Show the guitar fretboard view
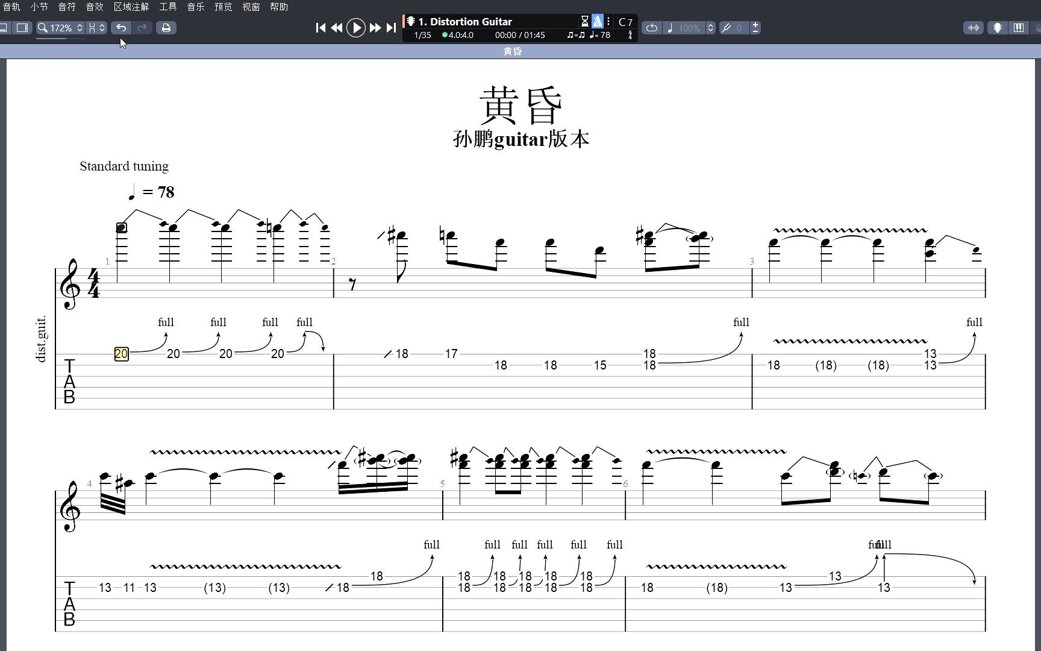Image resolution: width=1041 pixels, height=651 pixels. click(x=998, y=28)
